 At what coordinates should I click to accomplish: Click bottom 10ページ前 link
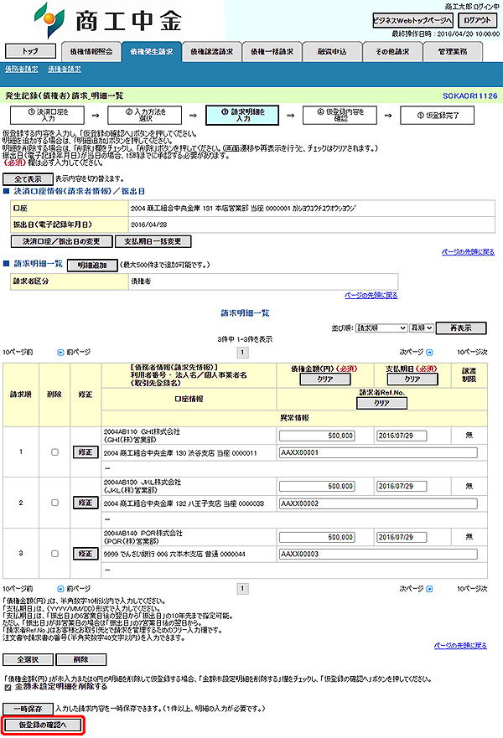pos(18,589)
